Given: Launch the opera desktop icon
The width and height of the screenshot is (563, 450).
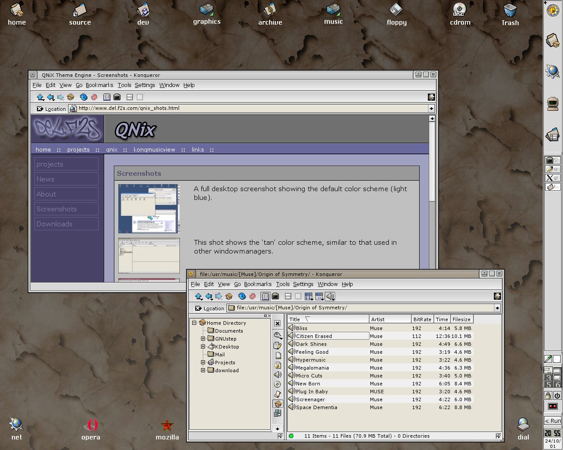Looking at the screenshot, I should pos(91,429).
